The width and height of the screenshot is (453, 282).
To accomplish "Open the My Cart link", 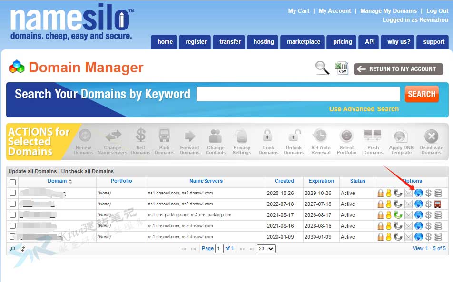I will (x=298, y=10).
